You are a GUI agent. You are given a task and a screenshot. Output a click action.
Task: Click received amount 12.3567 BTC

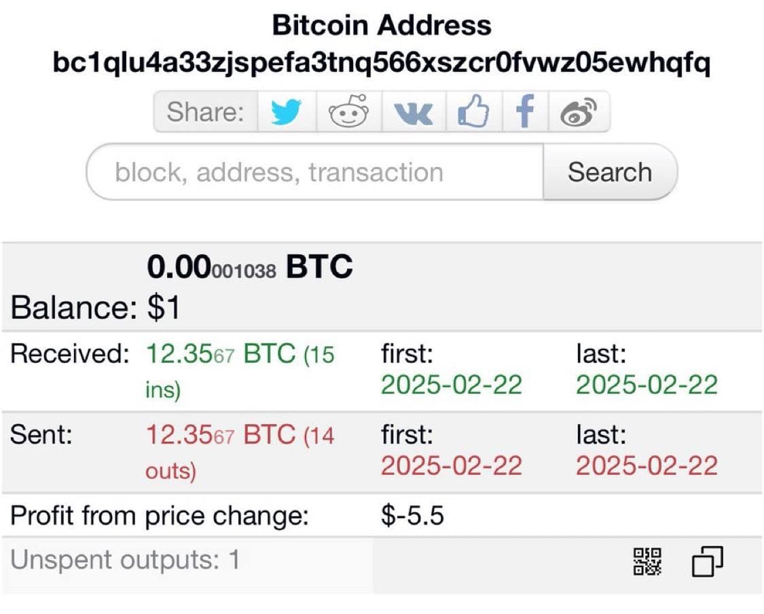(x=221, y=354)
